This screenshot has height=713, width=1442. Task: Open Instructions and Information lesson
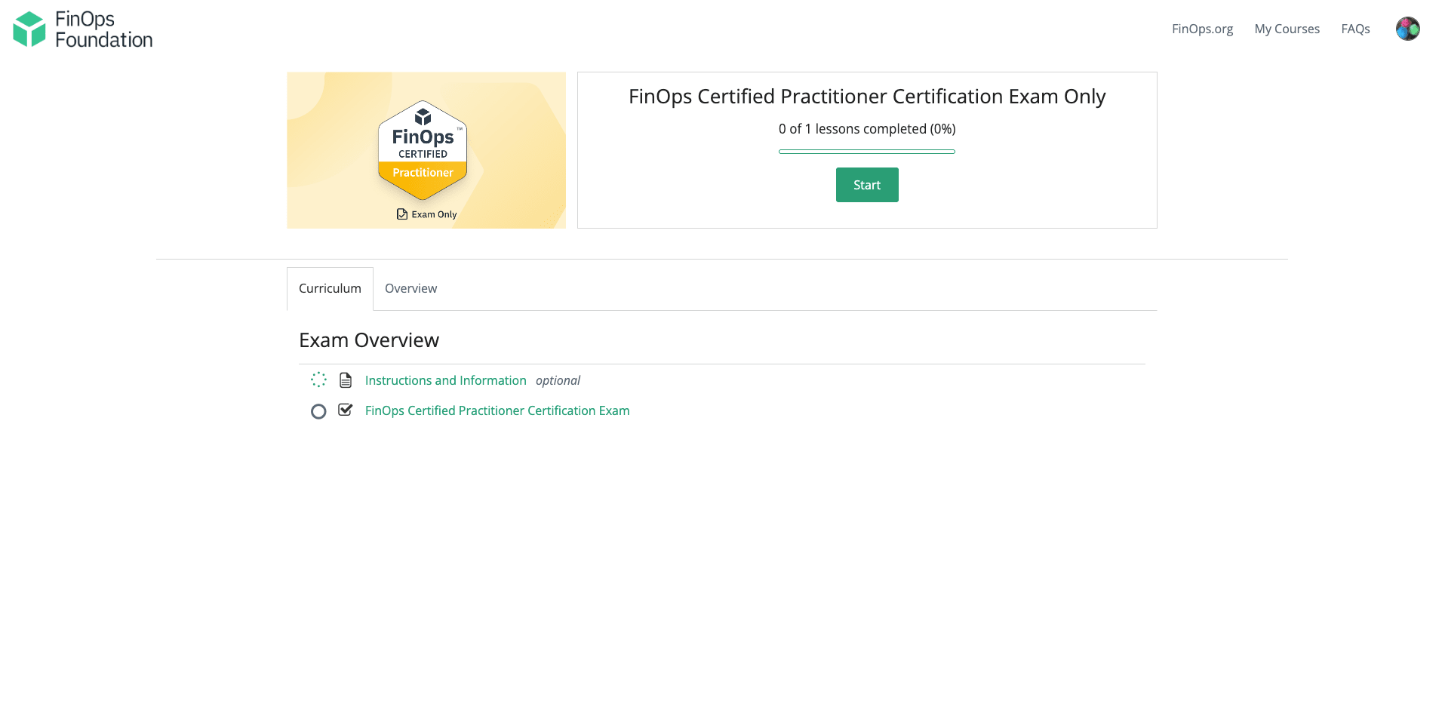446,380
